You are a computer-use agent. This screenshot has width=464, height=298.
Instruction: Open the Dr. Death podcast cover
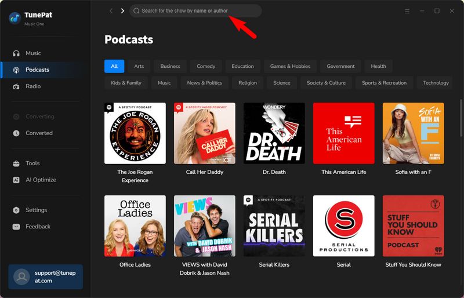[x=274, y=133]
